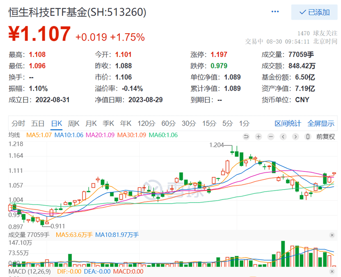Click the reset/undo chart view icon
Viewport: 341px width, 277px height.
point(246,137)
